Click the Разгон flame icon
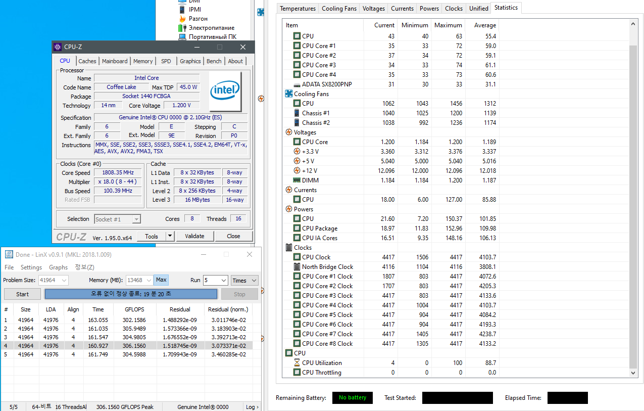Screen dimensions: 644x411 (x=182, y=19)
